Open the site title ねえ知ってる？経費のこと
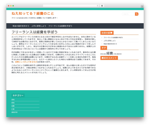The height and width of the screenshot is (126, 150). (x=33, y=13)
